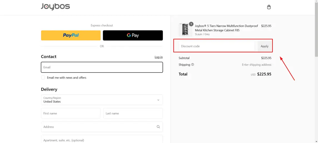Click the Address input field
This screenshot has width=318, height=143.
pos(102,127)
